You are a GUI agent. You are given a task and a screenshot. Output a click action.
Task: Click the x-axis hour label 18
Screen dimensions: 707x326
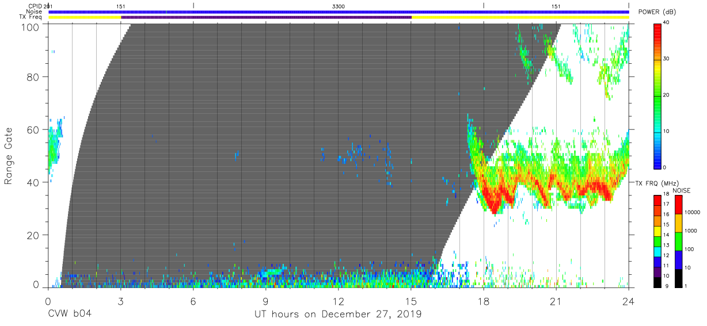pyautogui.click(x=484, y=301)
